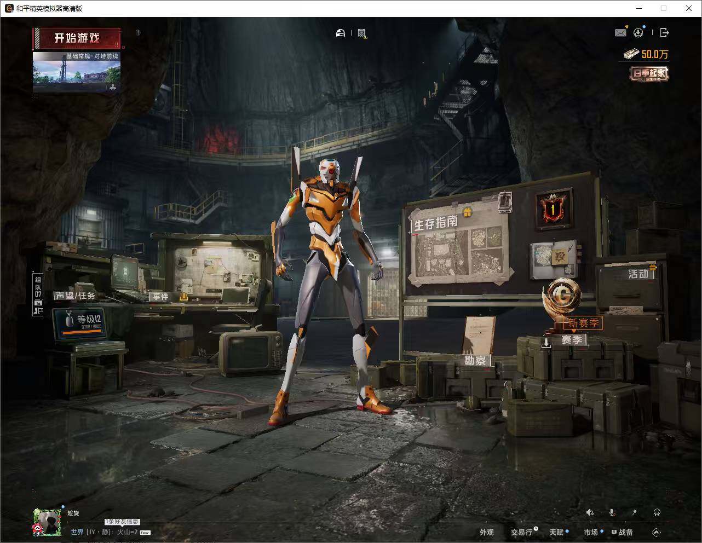The image size is (702, 543).
Task: Toggle the speaker sound icon
Action: [590, 512]
